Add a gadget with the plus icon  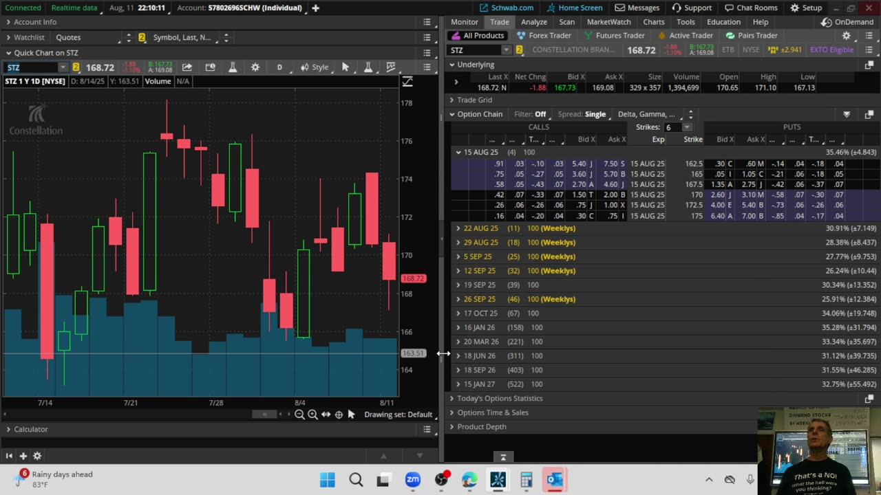(23, 455)
